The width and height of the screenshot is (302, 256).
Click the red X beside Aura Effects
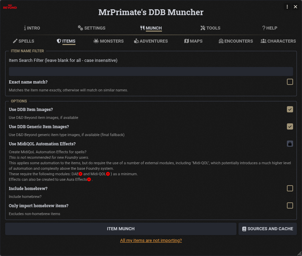tap(89, 179)
